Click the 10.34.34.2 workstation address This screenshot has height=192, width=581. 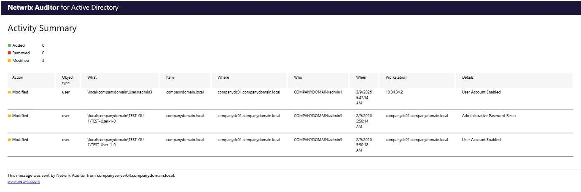click(x=394, y=92)
